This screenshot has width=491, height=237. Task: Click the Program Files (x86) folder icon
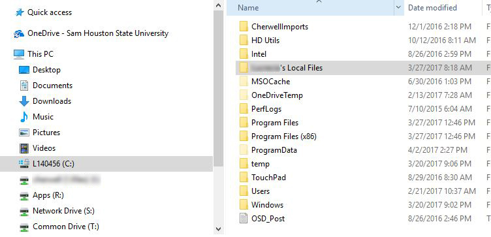[244, 136]
